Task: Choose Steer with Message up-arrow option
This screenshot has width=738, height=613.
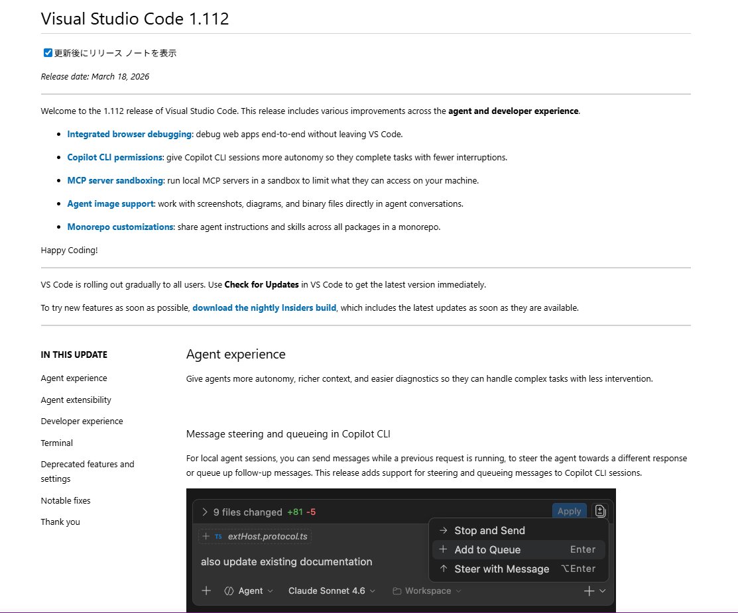Action: click(501, 569)
